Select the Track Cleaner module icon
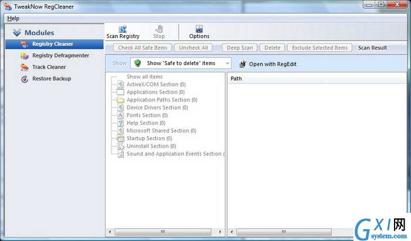Viewport: 411px width, 241px height. pyautogui.click(x=25, y=67)
